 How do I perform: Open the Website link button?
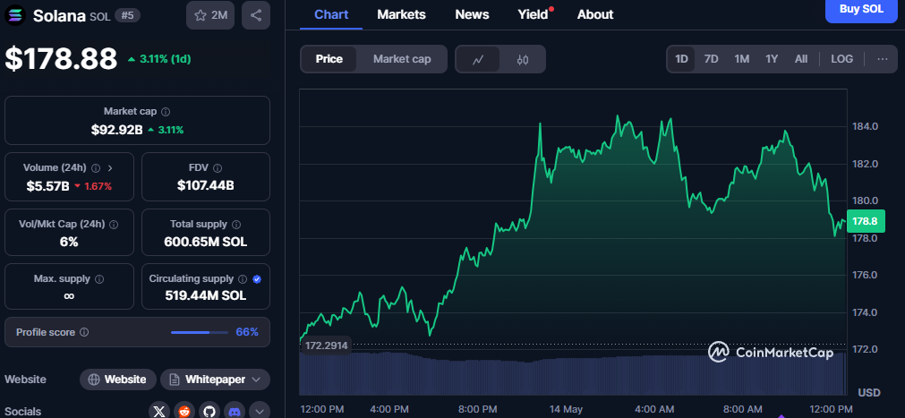[x=118, y=380]
